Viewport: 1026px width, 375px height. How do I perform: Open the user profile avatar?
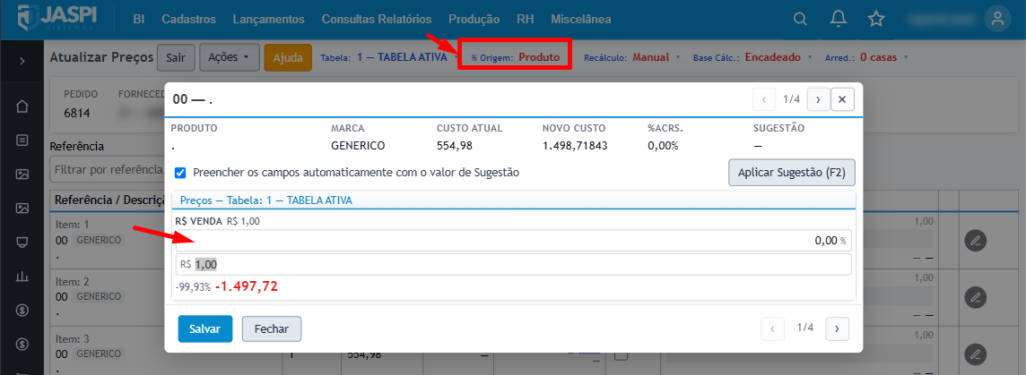coord(997,19)
